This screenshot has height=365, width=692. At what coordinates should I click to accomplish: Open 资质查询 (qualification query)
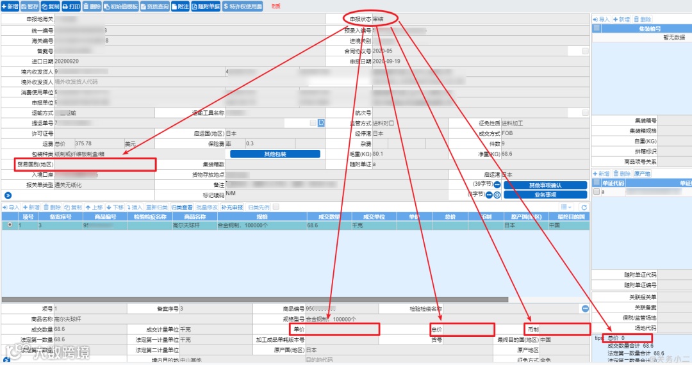coord(155,6)
